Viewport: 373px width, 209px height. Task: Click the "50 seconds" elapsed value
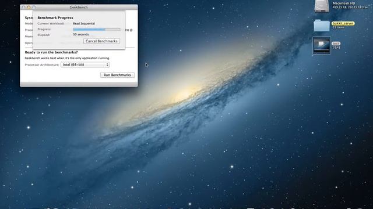tap(81, 34)
